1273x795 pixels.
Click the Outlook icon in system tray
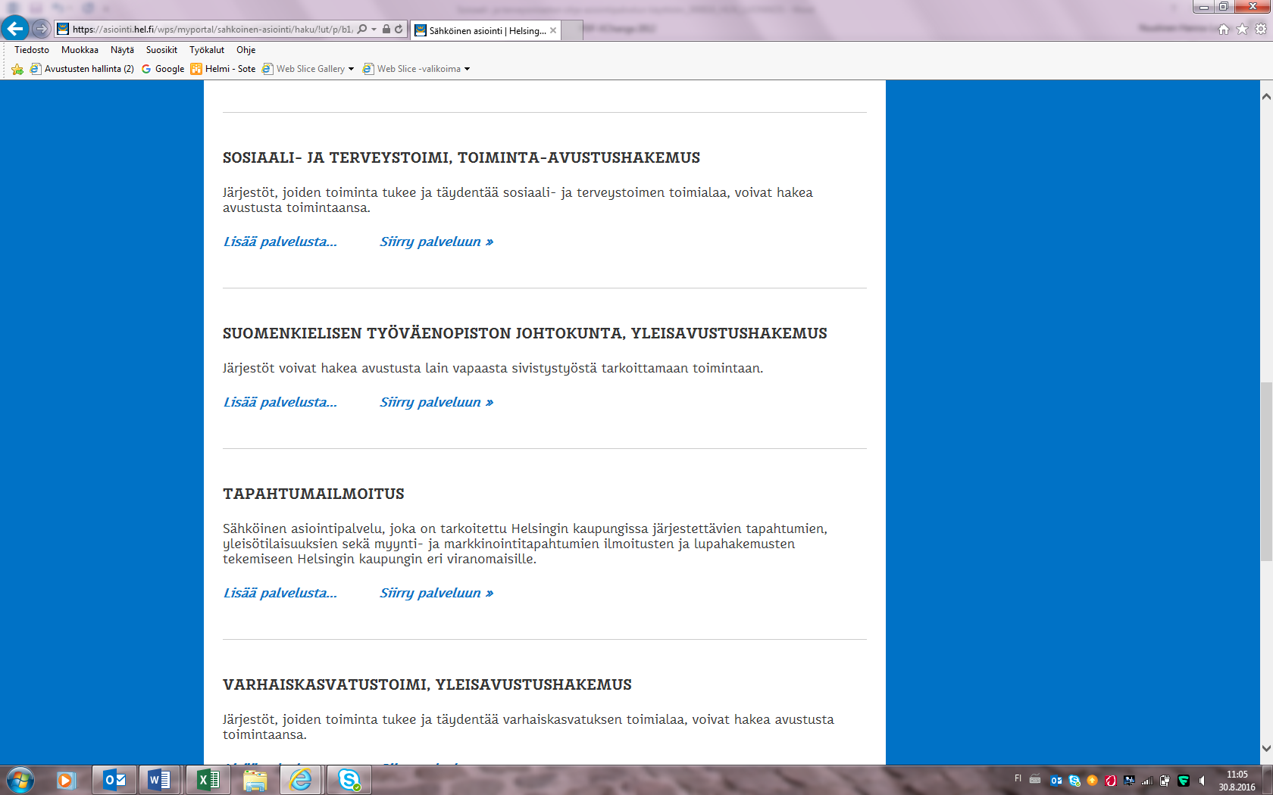(x=1056, y=781)
